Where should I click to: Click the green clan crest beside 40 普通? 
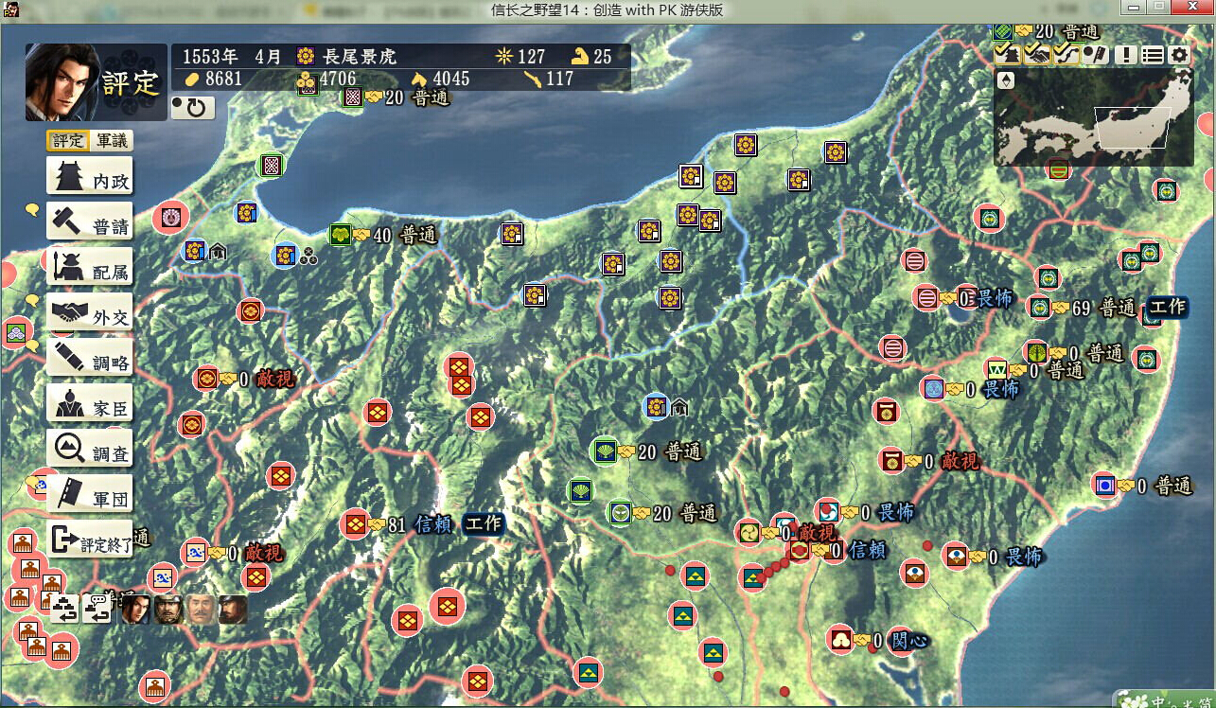341,234
